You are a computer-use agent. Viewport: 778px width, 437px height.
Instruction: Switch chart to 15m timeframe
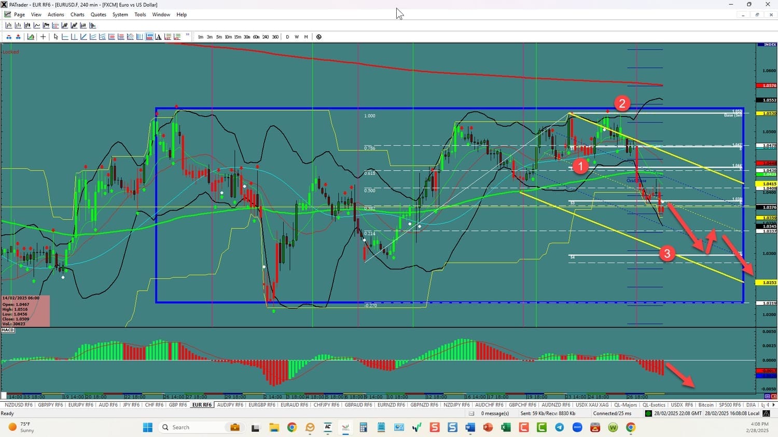point(238,37)
